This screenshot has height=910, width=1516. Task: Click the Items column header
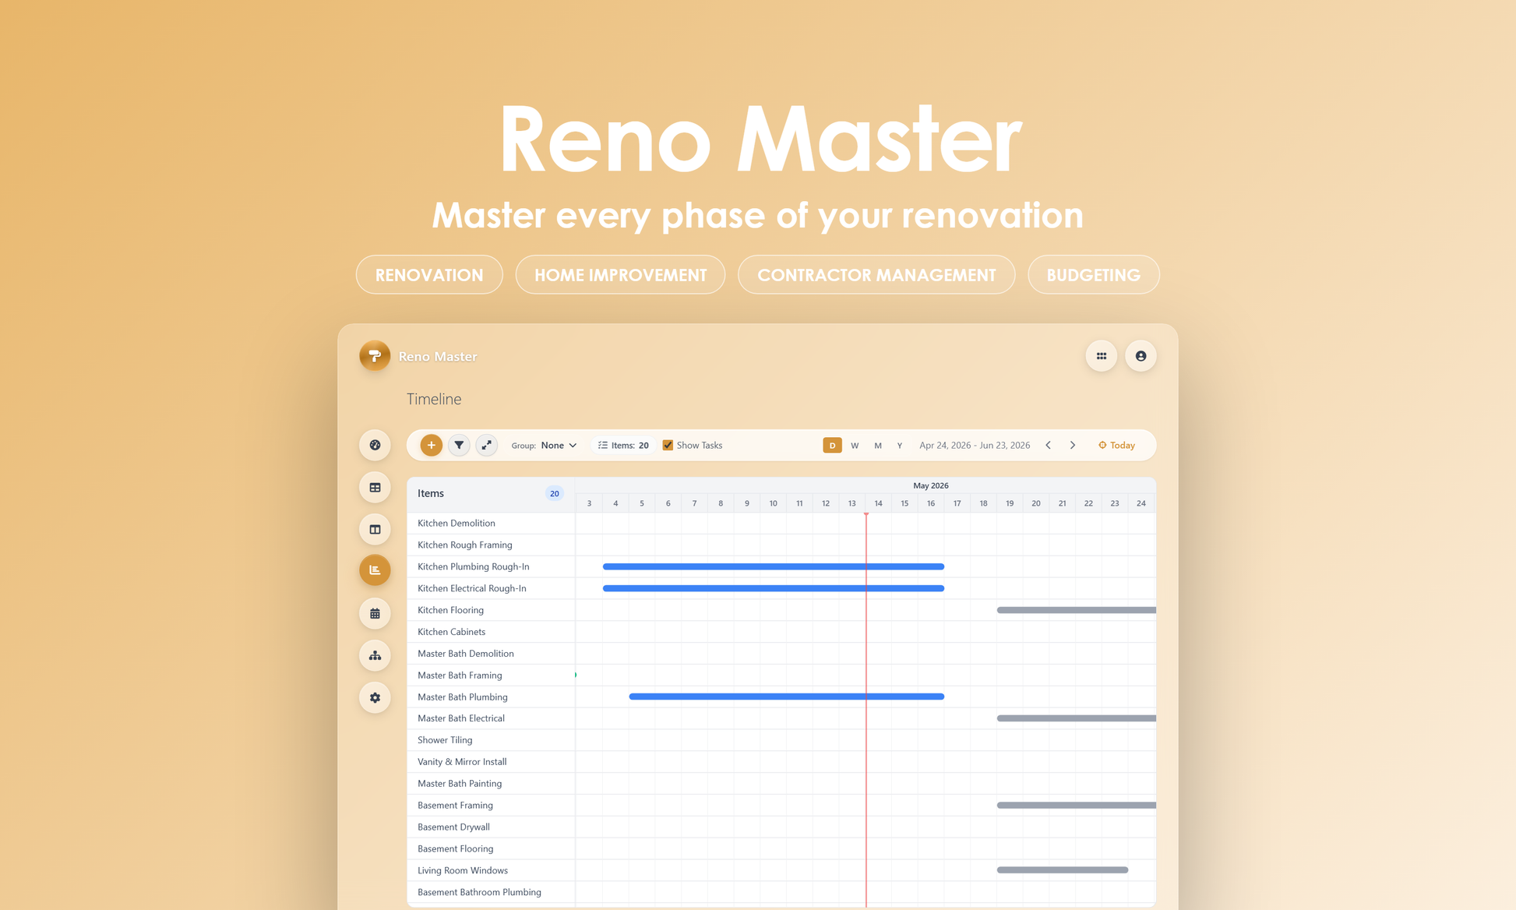[491, 494]
